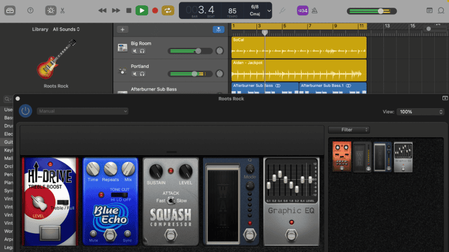Screen dimensions: 449x252
Task: Click the Tuner icon
Action: pyautogui.click(x=283, y=10)
